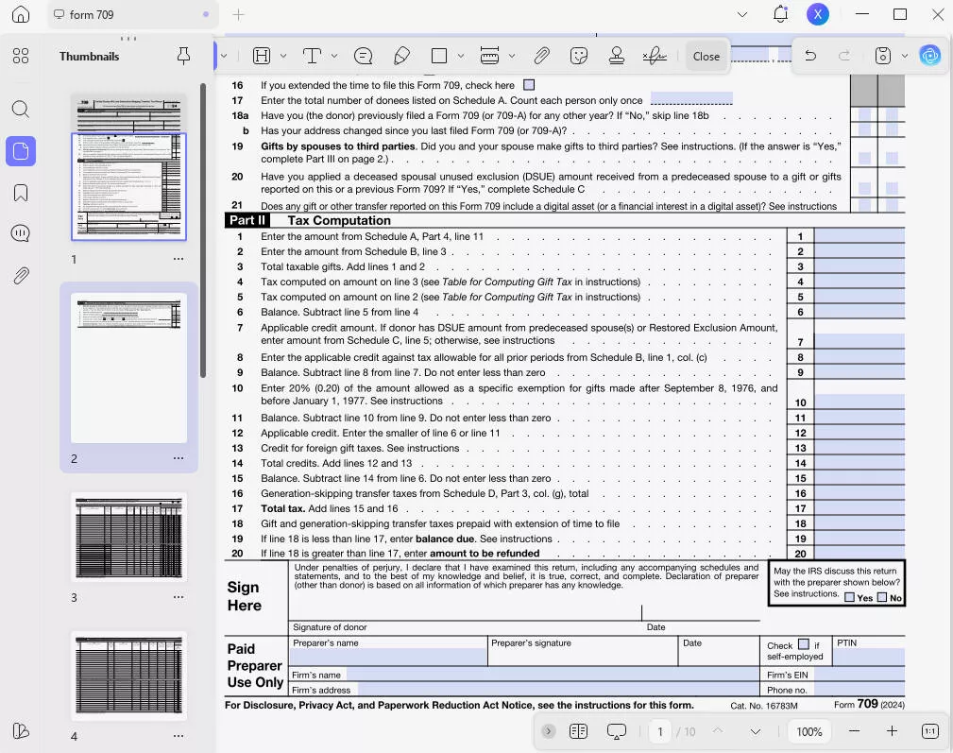Select the pencil drawing tool

pos(401,56)
